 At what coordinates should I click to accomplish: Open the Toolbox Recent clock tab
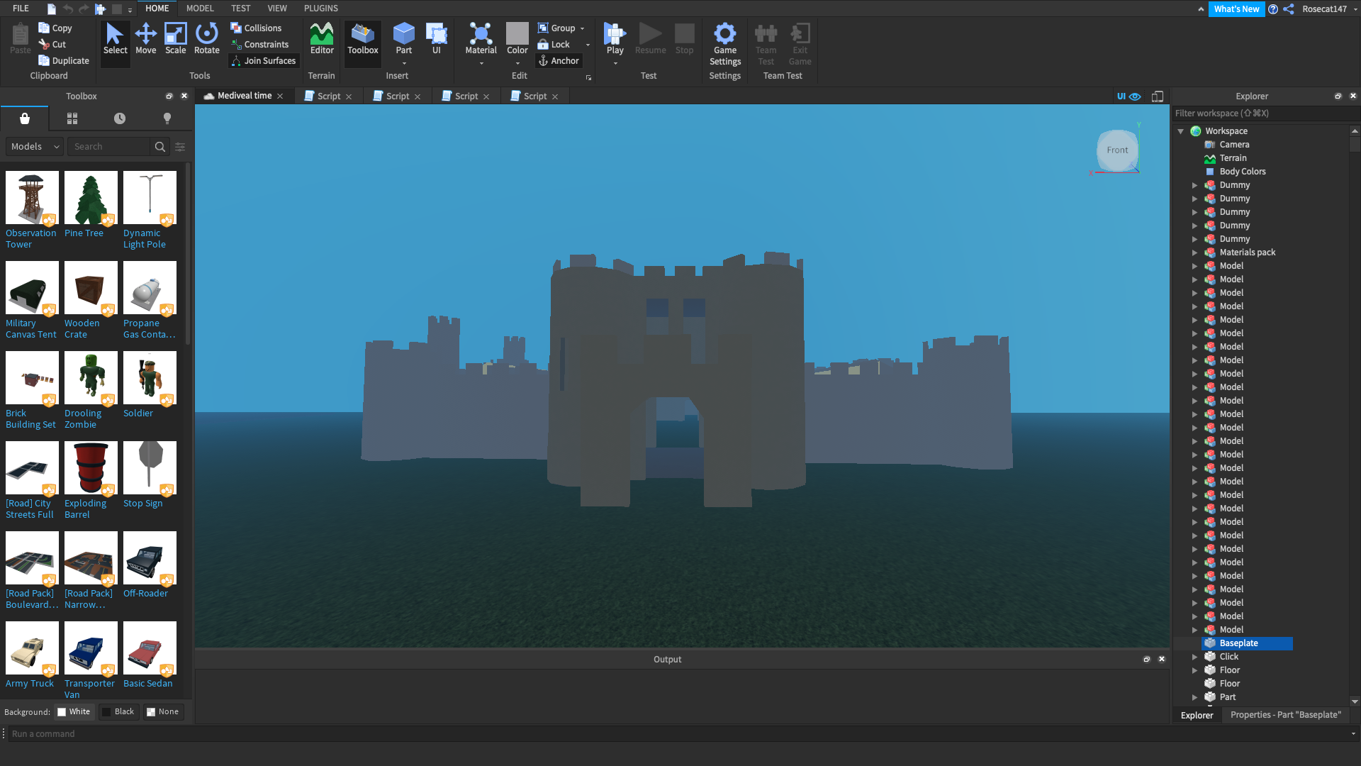coord(120,118)
